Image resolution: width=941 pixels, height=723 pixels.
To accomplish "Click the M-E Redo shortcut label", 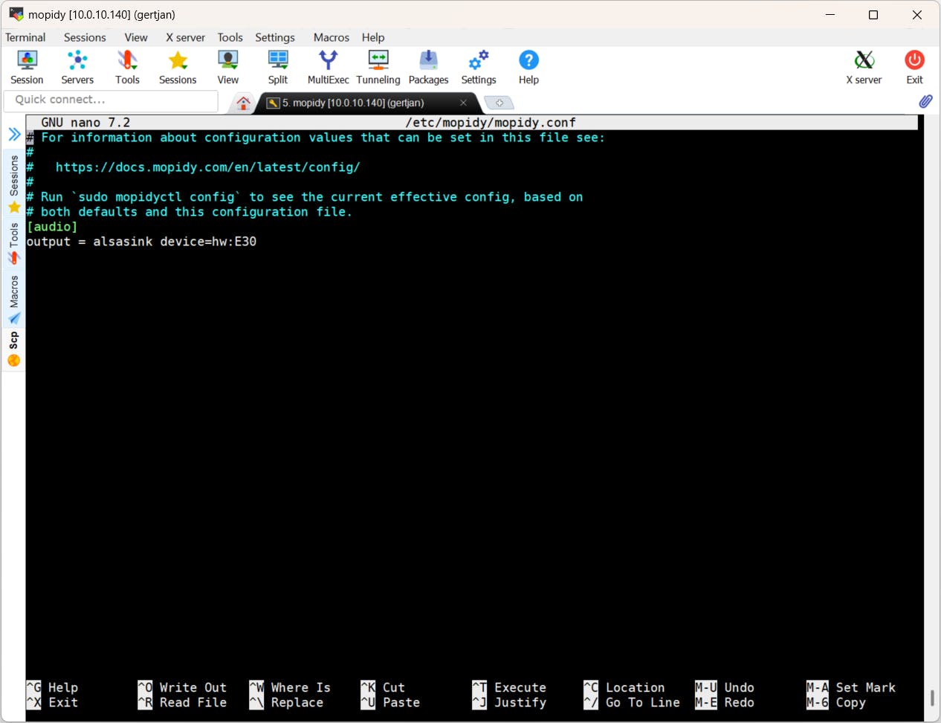I will tap(725, 703).
